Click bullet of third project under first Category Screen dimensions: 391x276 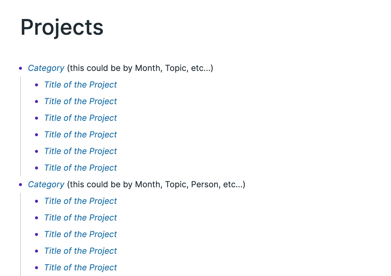[x=36, y=118]
